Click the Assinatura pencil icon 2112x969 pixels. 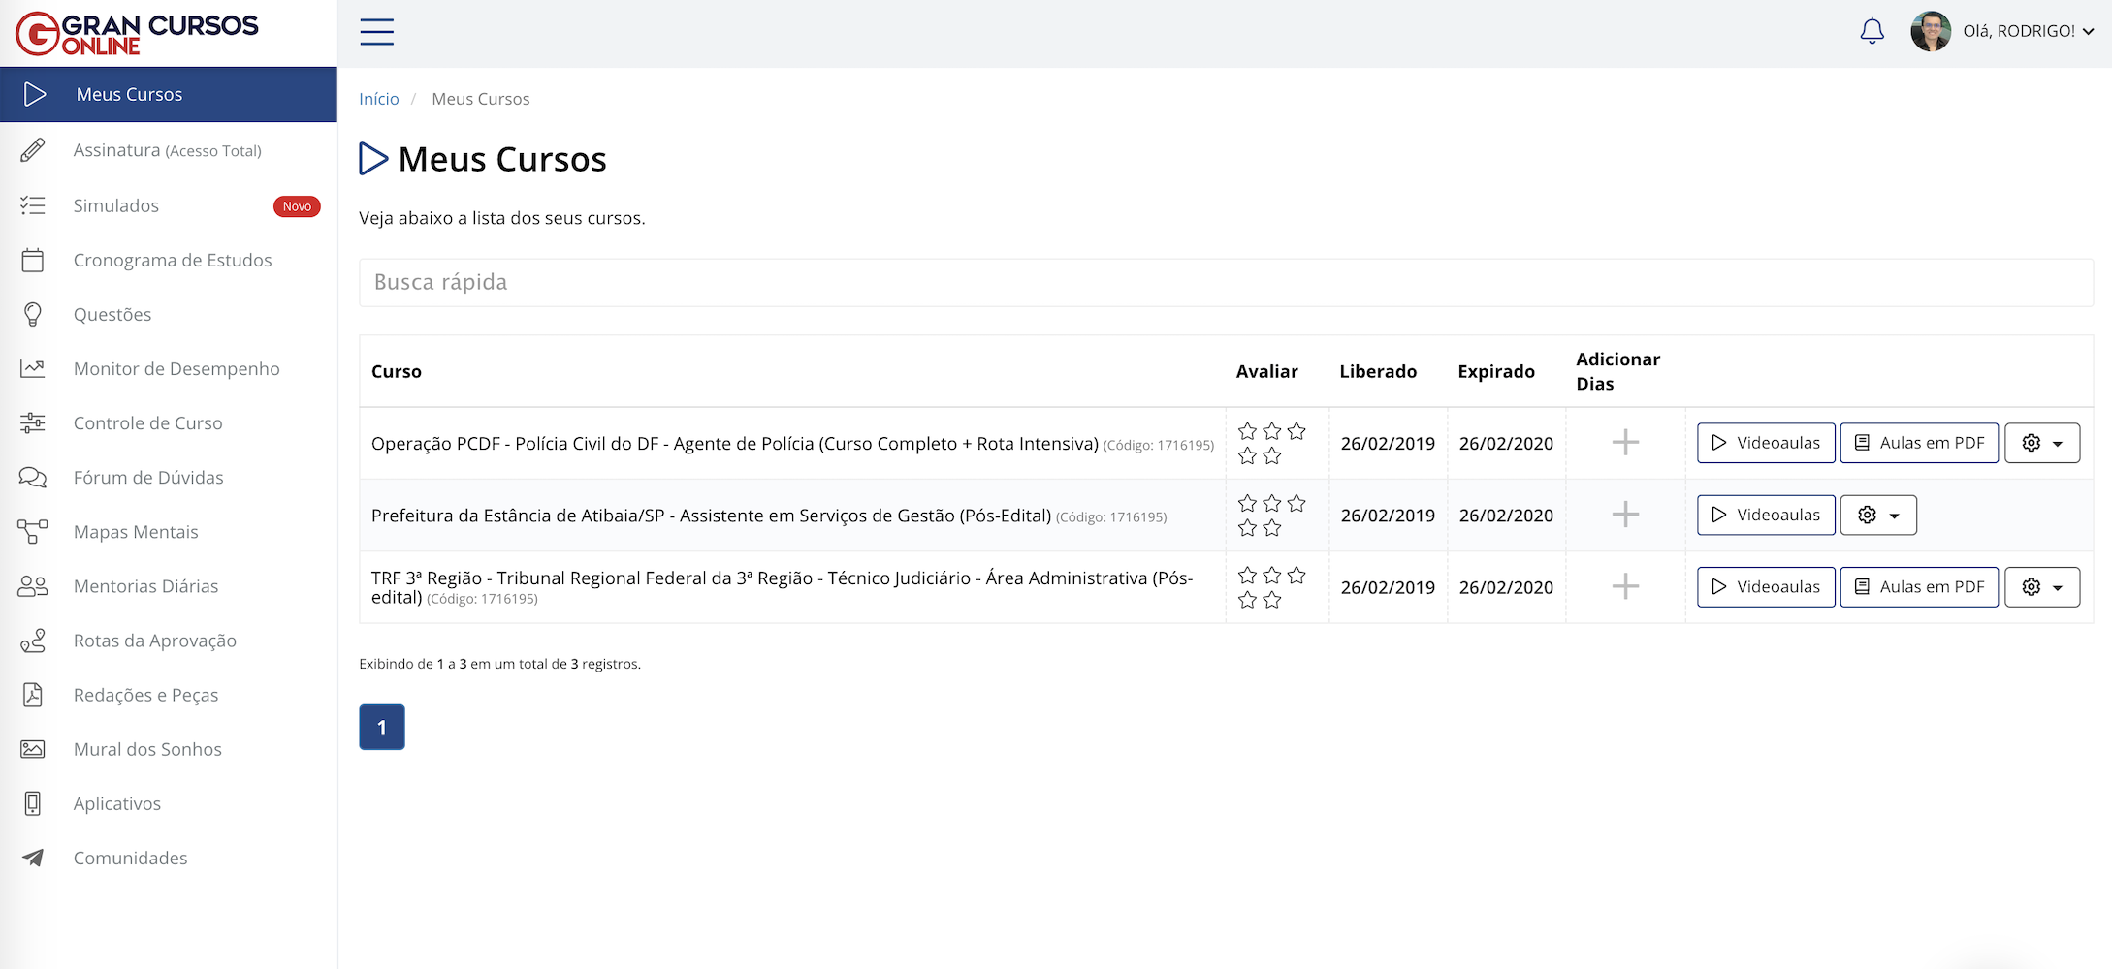coord(33,150)
